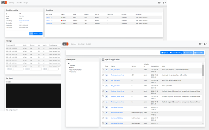Click the SA badge beside the Specific Application heading
The height and width of the screenshot is (130, 209).
tap(103, 60)
